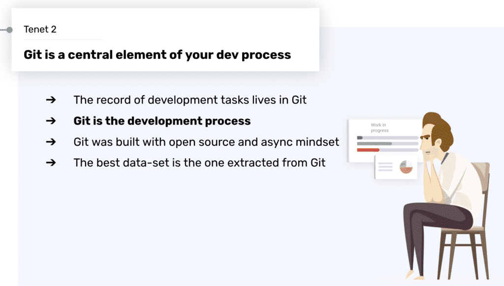Click "The best data-set is the one extracted" line

(199, 163)
